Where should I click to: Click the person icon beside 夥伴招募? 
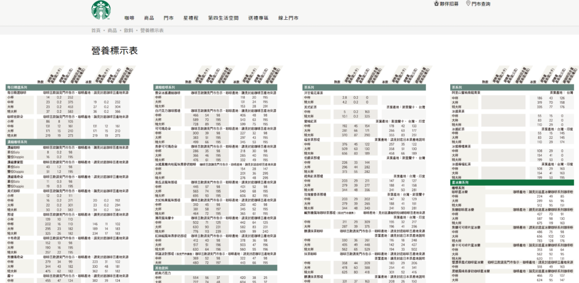click(436, 4)
